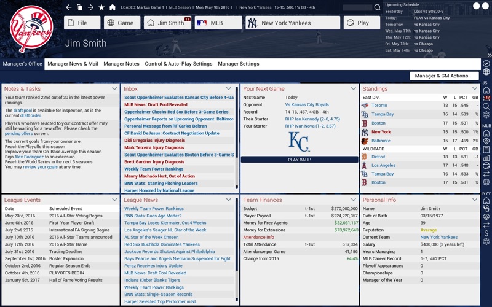492x307 pixels.
Task: Click the star bookmark icon
Action: (101, 7)
